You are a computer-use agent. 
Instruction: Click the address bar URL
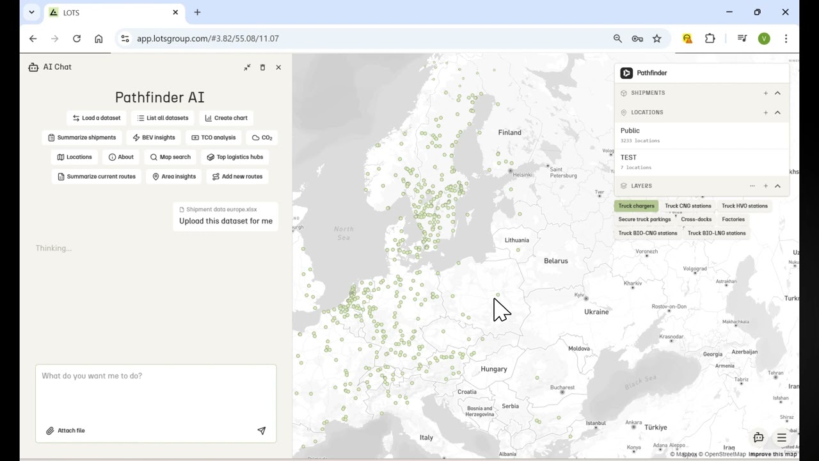(x=208, y=38)
